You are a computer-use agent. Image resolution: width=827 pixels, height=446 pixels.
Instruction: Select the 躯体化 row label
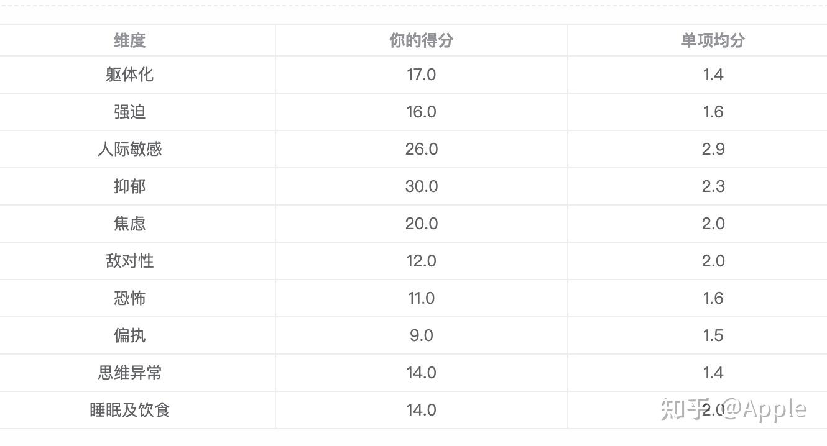click(x=130, y=75)
